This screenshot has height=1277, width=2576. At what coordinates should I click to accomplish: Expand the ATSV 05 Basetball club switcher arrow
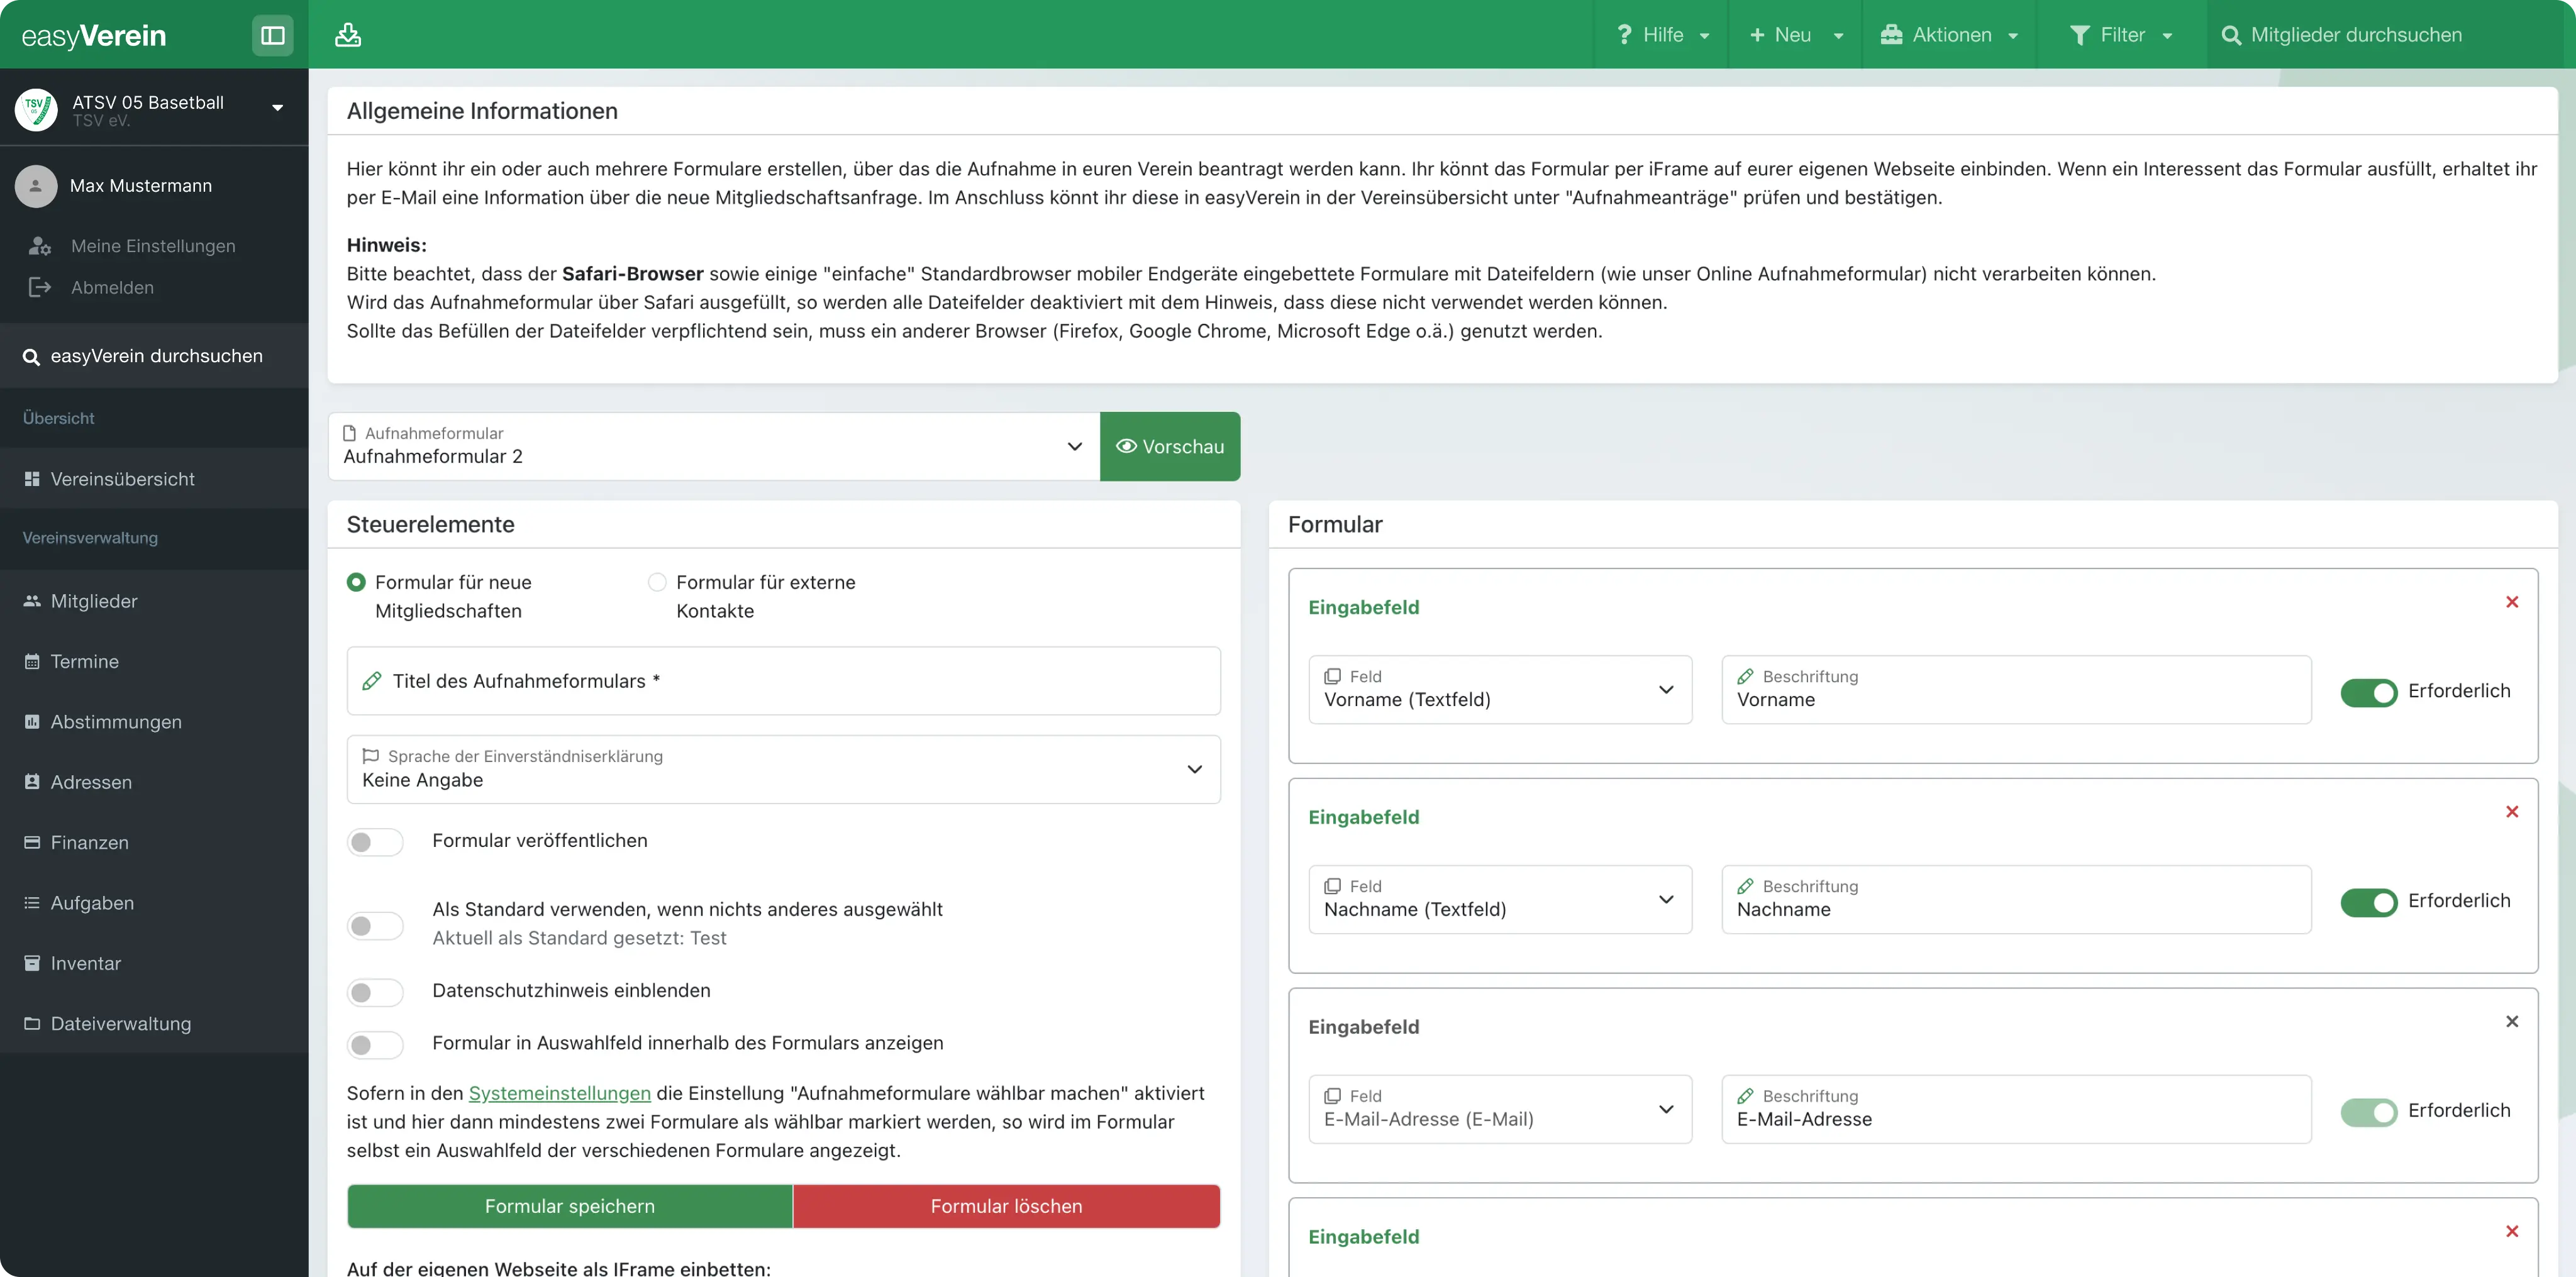pyautogui.click(x=278, y=108)
